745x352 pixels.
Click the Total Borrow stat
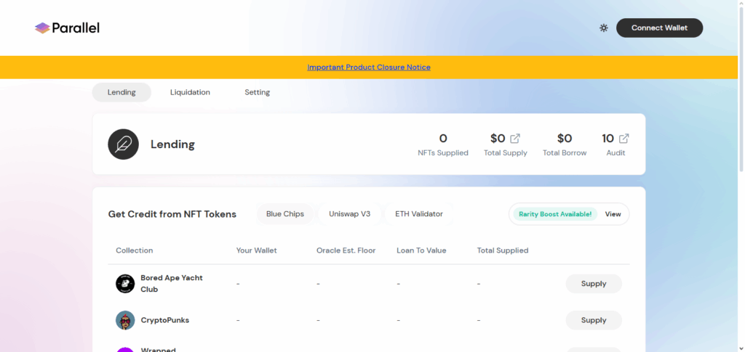(565, 144)
